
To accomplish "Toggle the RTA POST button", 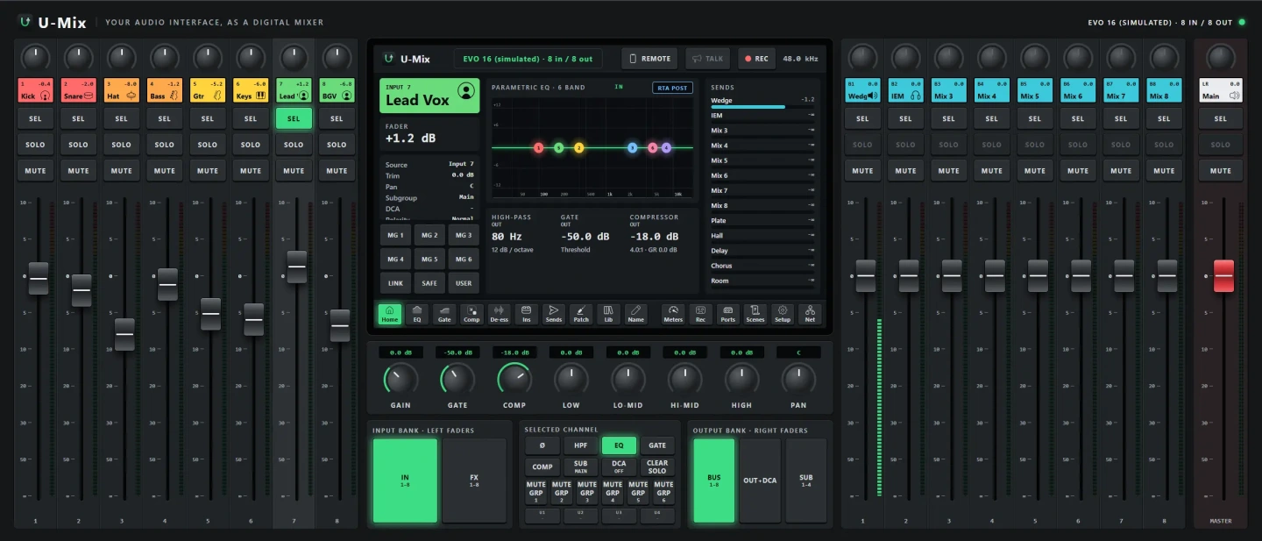I will tap(672, 88).
